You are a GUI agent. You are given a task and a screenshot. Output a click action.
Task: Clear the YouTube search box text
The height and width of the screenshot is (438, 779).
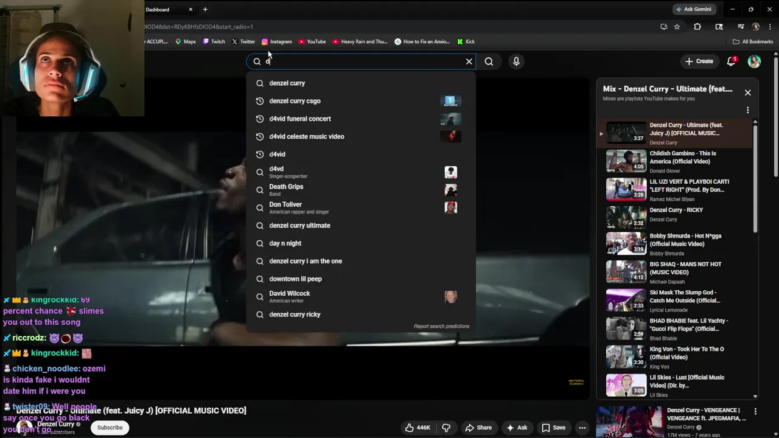469,61
